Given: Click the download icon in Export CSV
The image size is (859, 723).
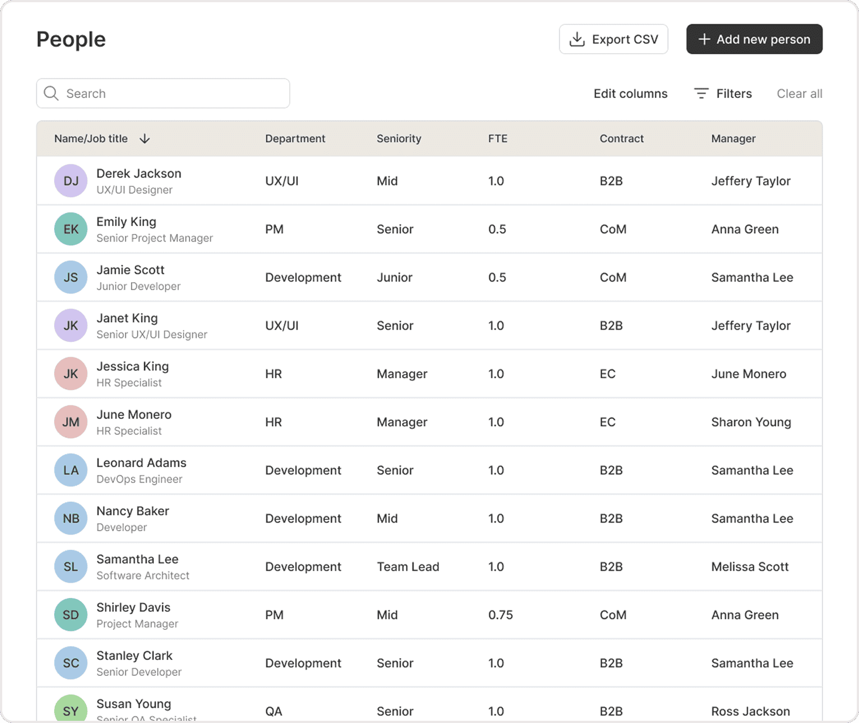Looking at the screenshot, I should pos(577,39).
